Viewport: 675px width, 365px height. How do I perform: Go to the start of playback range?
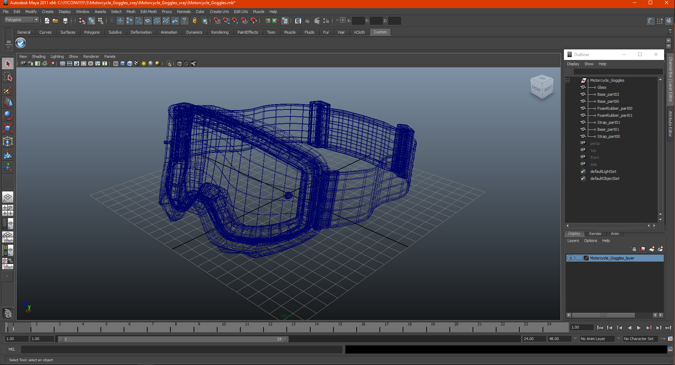600,328
